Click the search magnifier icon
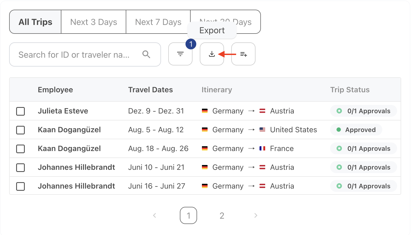The width and height of the screenshot is (413, 235). click(146, 54)
